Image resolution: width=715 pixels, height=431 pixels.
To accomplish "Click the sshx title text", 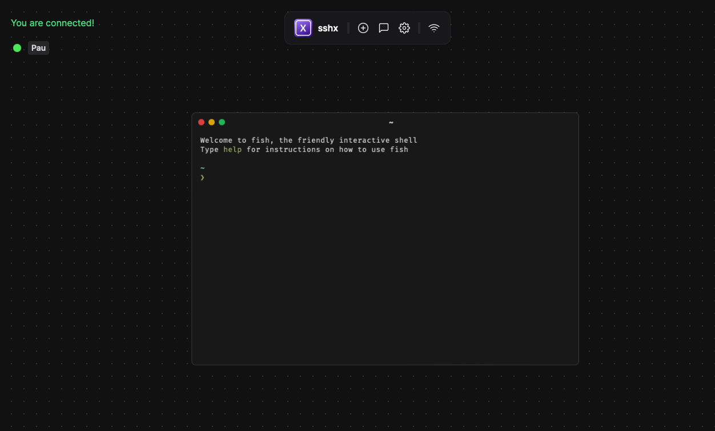I will point(328,27).
